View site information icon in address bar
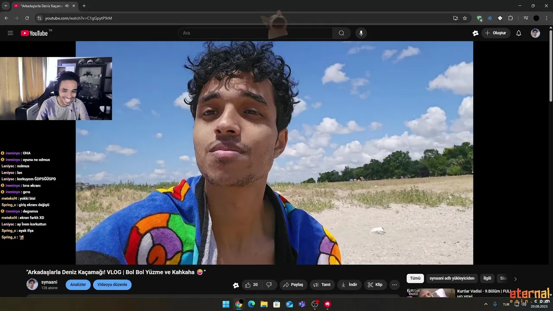 pos(39,18)
